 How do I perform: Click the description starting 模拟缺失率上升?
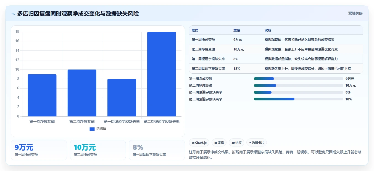308,69
